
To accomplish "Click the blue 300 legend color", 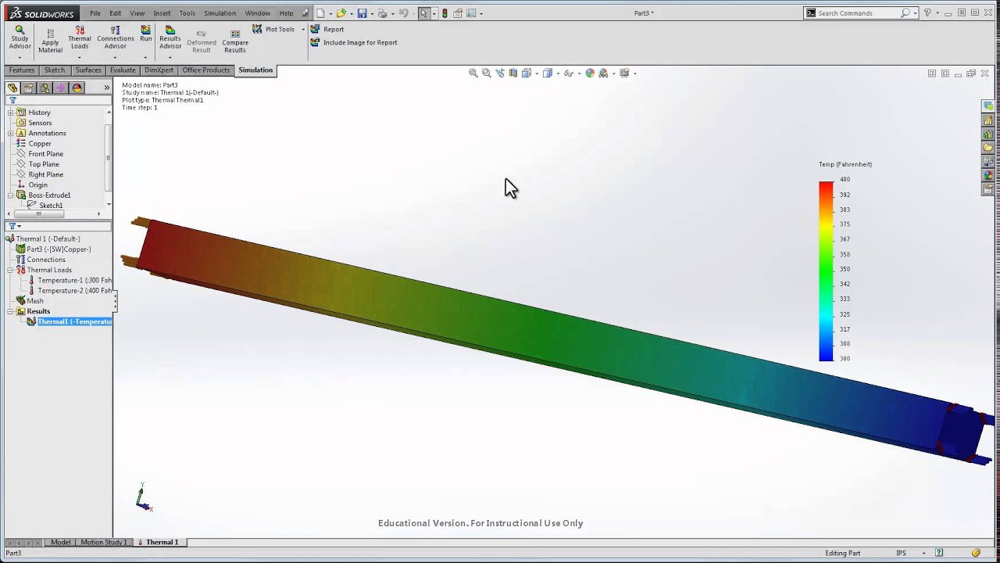I will (826, 356).
